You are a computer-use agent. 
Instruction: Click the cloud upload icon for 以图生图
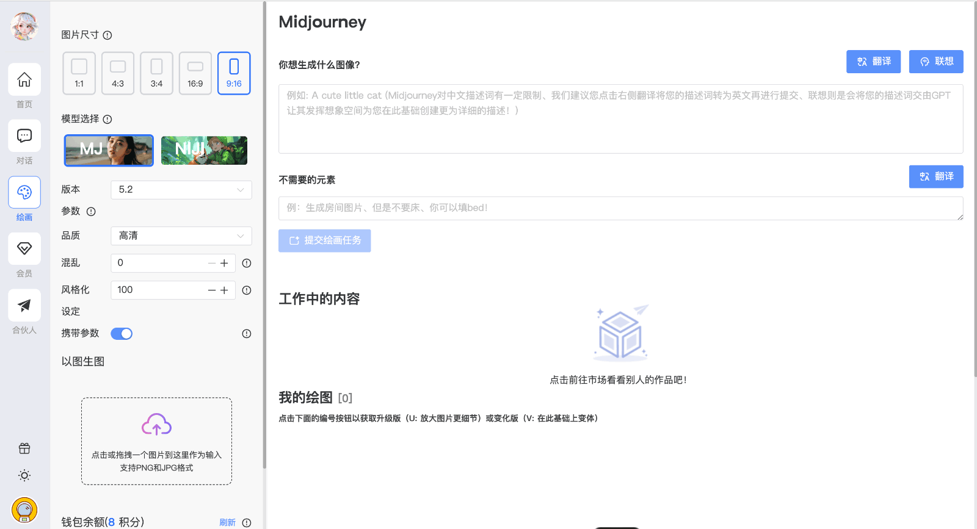[156, 425]
